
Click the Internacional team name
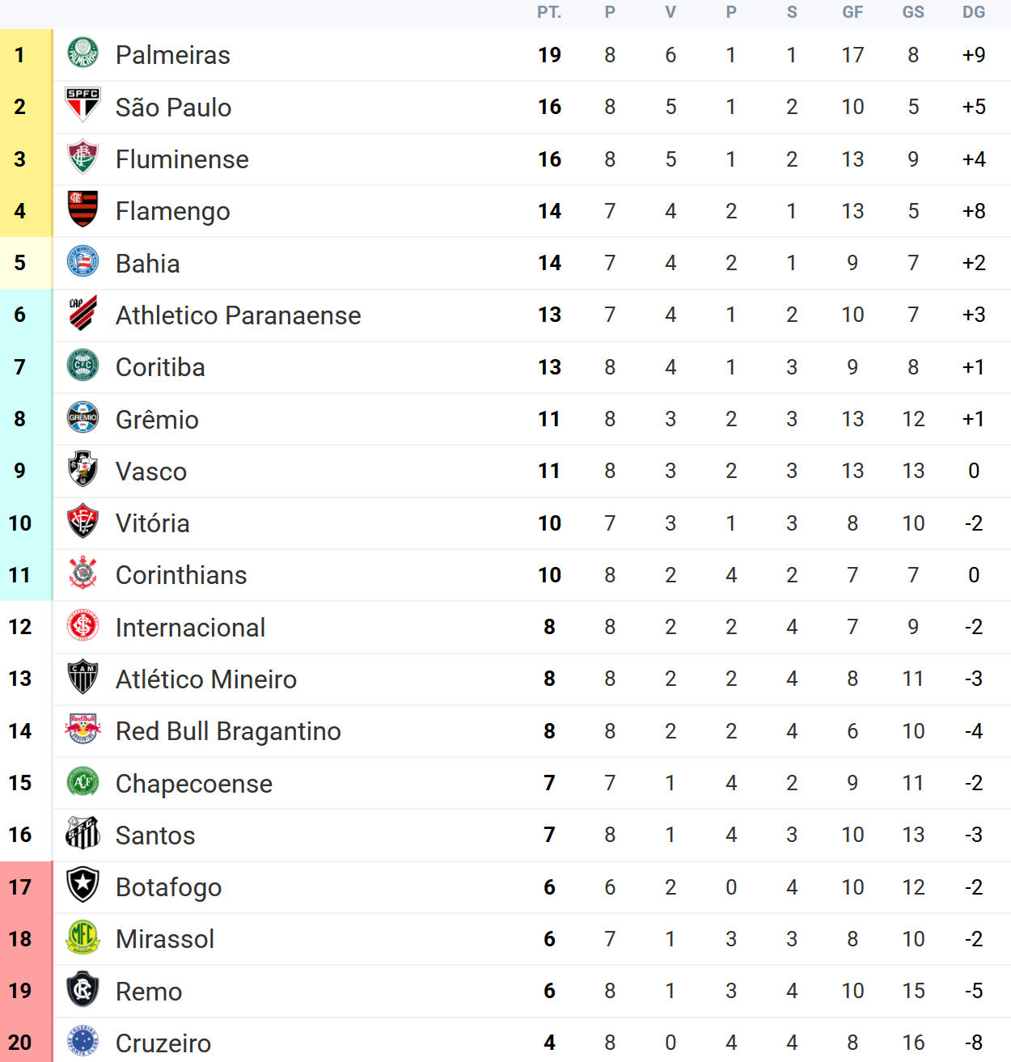click(x=190, y=628)
